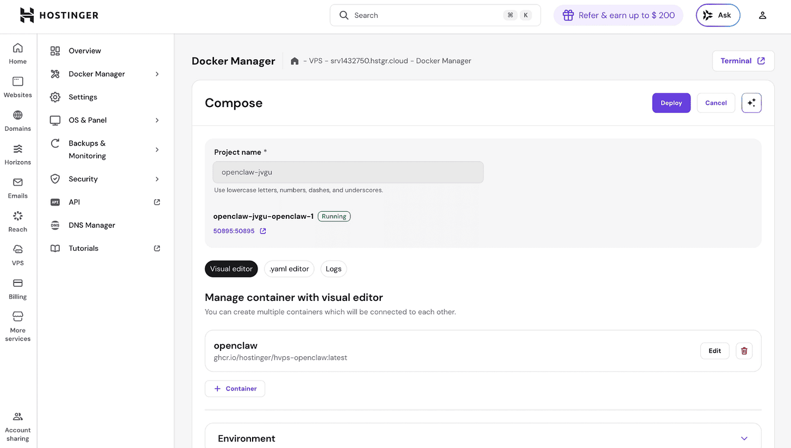Click the Running status badge
Image resolution: width=791 pixels, height=448 pixels.
(334, 216)
